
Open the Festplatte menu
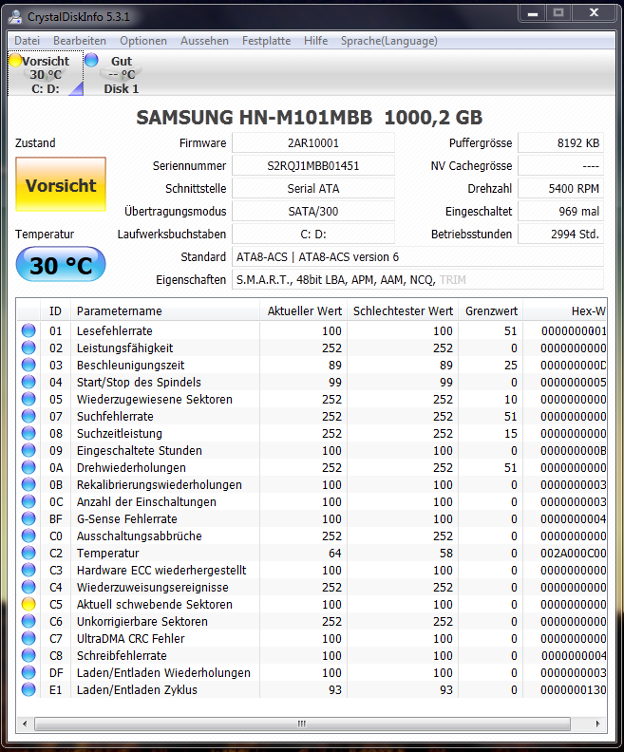(266, 41)
